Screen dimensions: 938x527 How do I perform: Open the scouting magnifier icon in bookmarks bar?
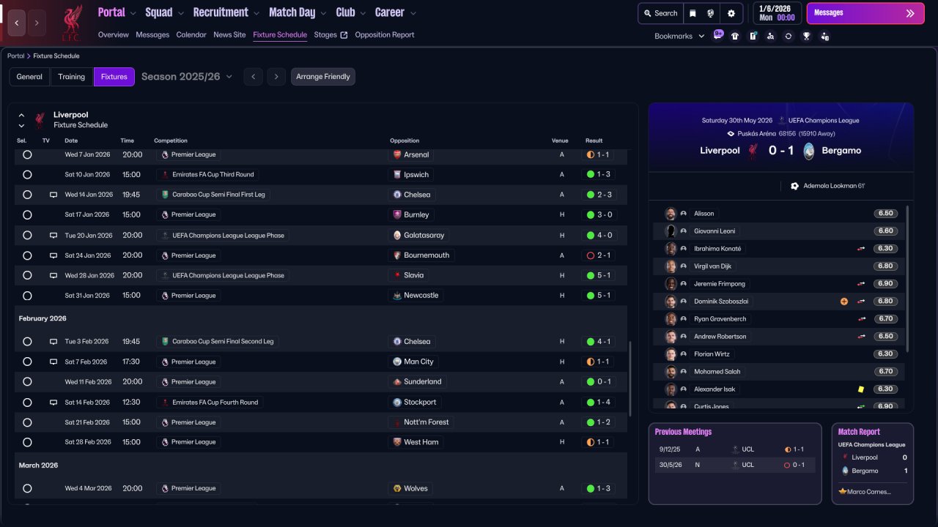770,36
